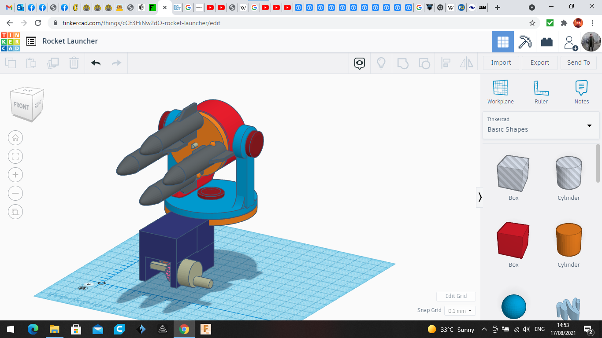Click the Tinkercad logo
The height and width of the screenshot is (338, 602).
click(x=11, y=42)
